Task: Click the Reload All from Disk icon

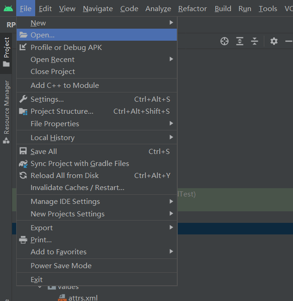Action: [23, 175]
